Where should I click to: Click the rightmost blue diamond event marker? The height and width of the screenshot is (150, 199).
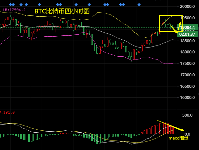coord(139,5)
